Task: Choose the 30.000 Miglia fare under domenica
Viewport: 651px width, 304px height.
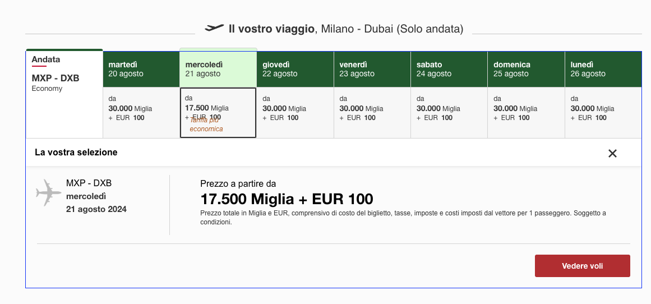Action: 526,113
